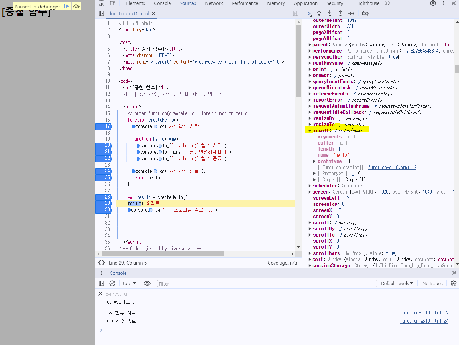Select the Console drawer tab
459x345 pixels.
pos(118,273)
